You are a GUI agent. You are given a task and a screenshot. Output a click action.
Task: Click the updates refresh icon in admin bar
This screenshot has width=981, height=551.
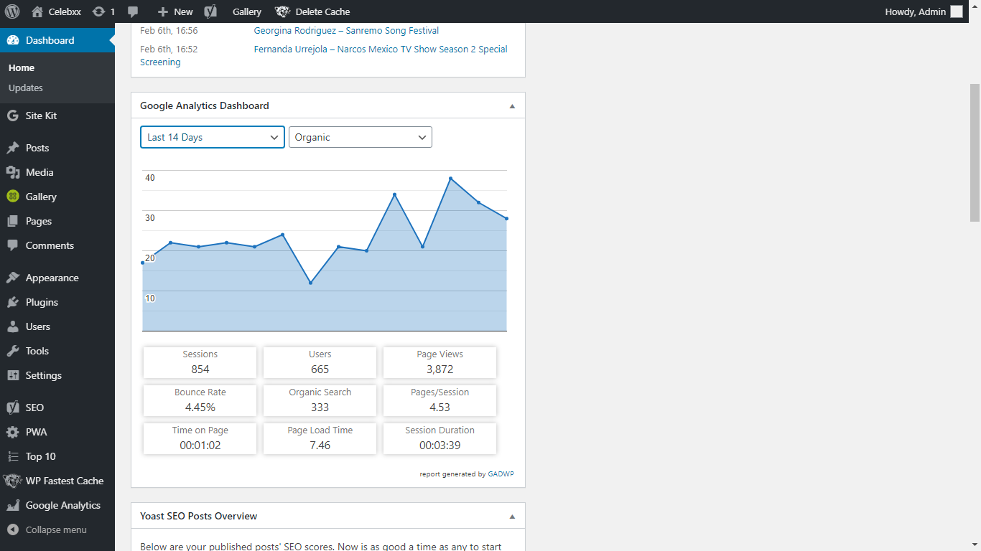coord(99,11)
